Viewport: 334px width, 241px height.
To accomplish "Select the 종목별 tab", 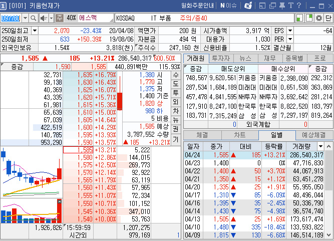I will point(294,59).
